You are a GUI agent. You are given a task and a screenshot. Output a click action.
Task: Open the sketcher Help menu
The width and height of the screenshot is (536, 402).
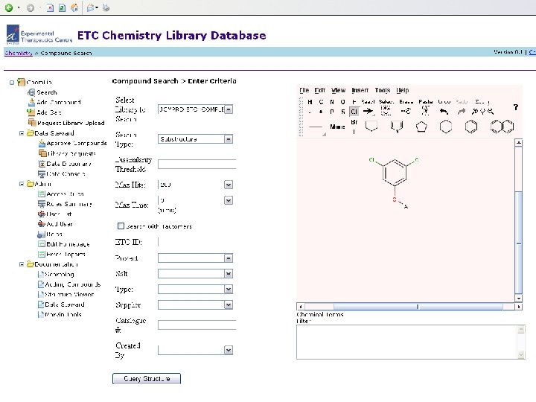point(402,90)
